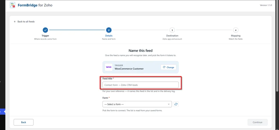Click the Destination step label

172,36
